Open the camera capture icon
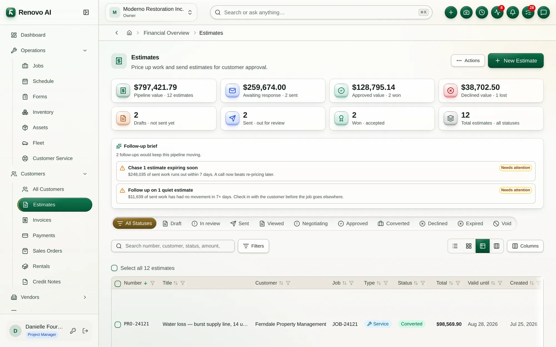 point(466,12)
